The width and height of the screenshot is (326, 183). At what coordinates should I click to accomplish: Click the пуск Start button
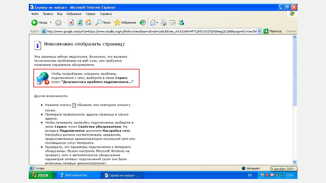click(42, 175)
